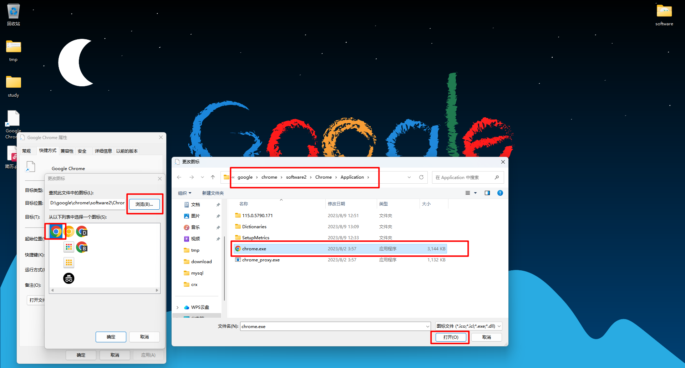This screenshot has height=368, width=685.
Task: Click 取消 in Chrome Properties window
Action: [x=115, y=355]
